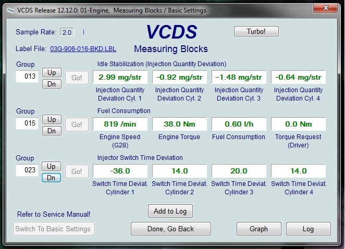This screenshot has height=249, width=345.
Task: Click the Turbo! button
Action: coord(256,31)
